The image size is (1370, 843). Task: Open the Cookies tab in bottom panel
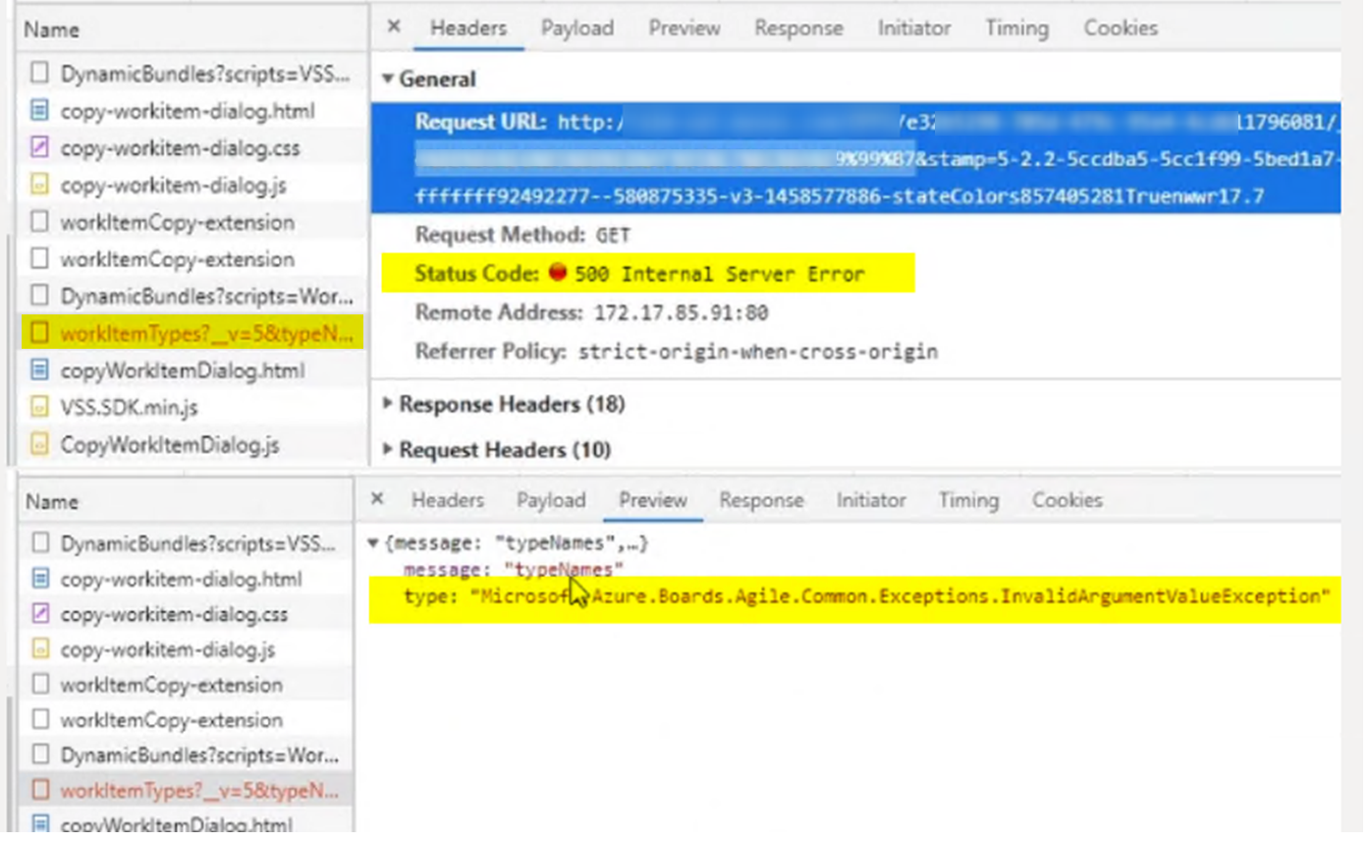1066,500
